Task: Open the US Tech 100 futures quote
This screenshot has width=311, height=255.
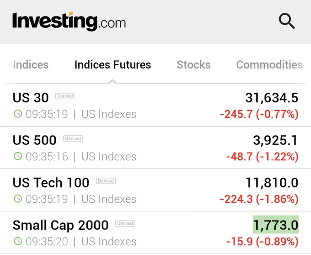Action: click(x=155, y=190)
